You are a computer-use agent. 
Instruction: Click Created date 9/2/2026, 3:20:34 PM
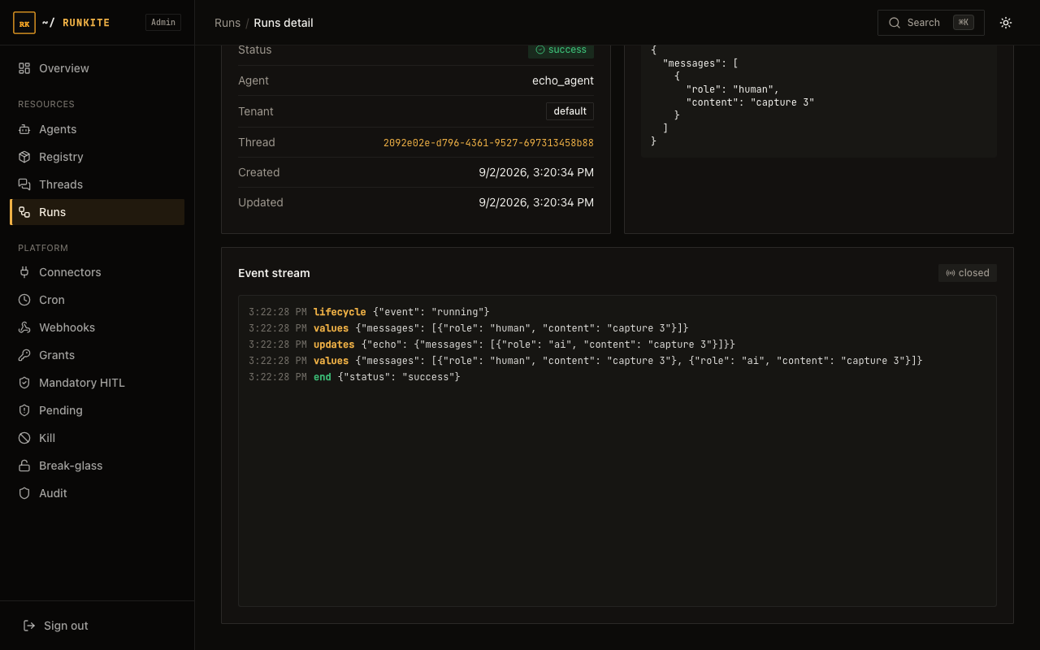pos(536,172)
